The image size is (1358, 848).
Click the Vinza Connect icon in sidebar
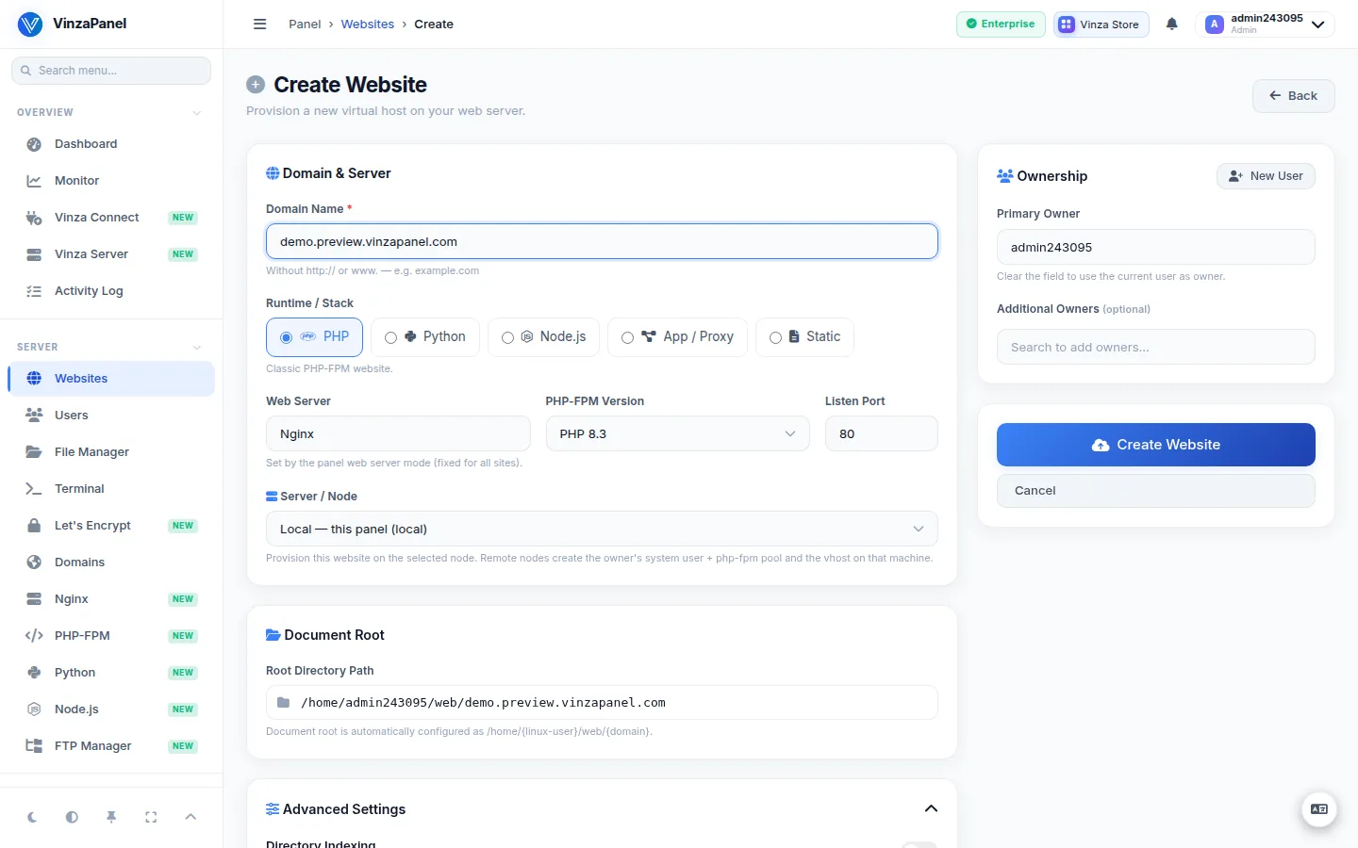tap(34, 218)
